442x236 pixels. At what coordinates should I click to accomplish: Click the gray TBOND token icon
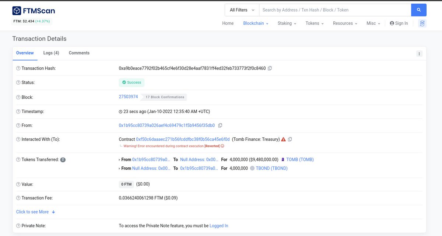[252, 168]
